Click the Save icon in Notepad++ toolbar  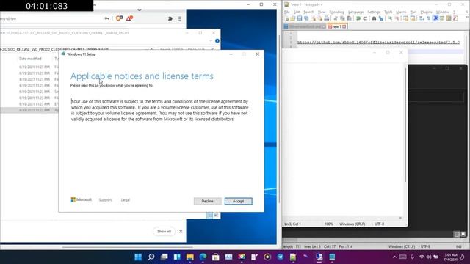pyautogui.click(x=300, y=18)
